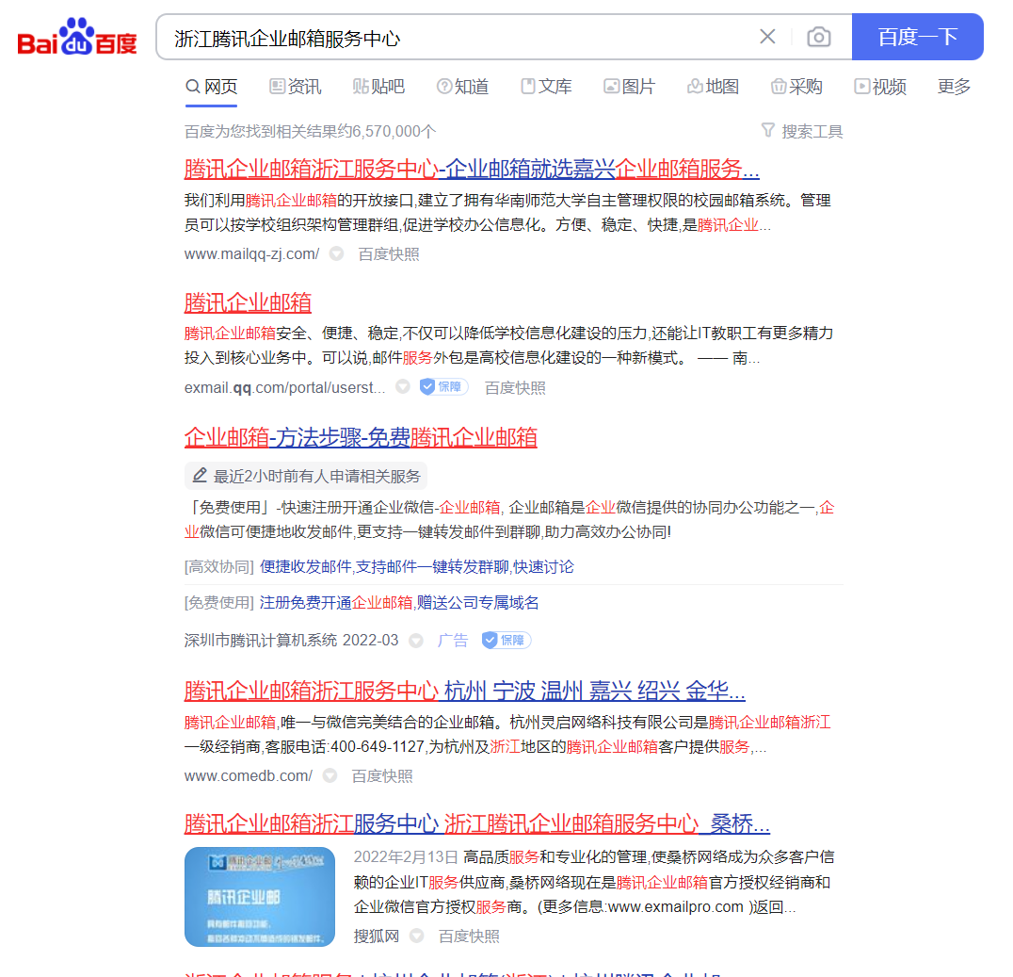Open the 桑桥 result title link

(x=476, y=824)
